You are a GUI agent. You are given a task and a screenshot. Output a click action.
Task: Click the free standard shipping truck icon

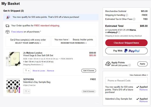8,26
